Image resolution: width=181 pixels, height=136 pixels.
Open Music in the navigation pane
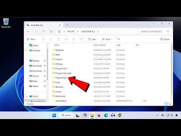click(x=33, y=81)
